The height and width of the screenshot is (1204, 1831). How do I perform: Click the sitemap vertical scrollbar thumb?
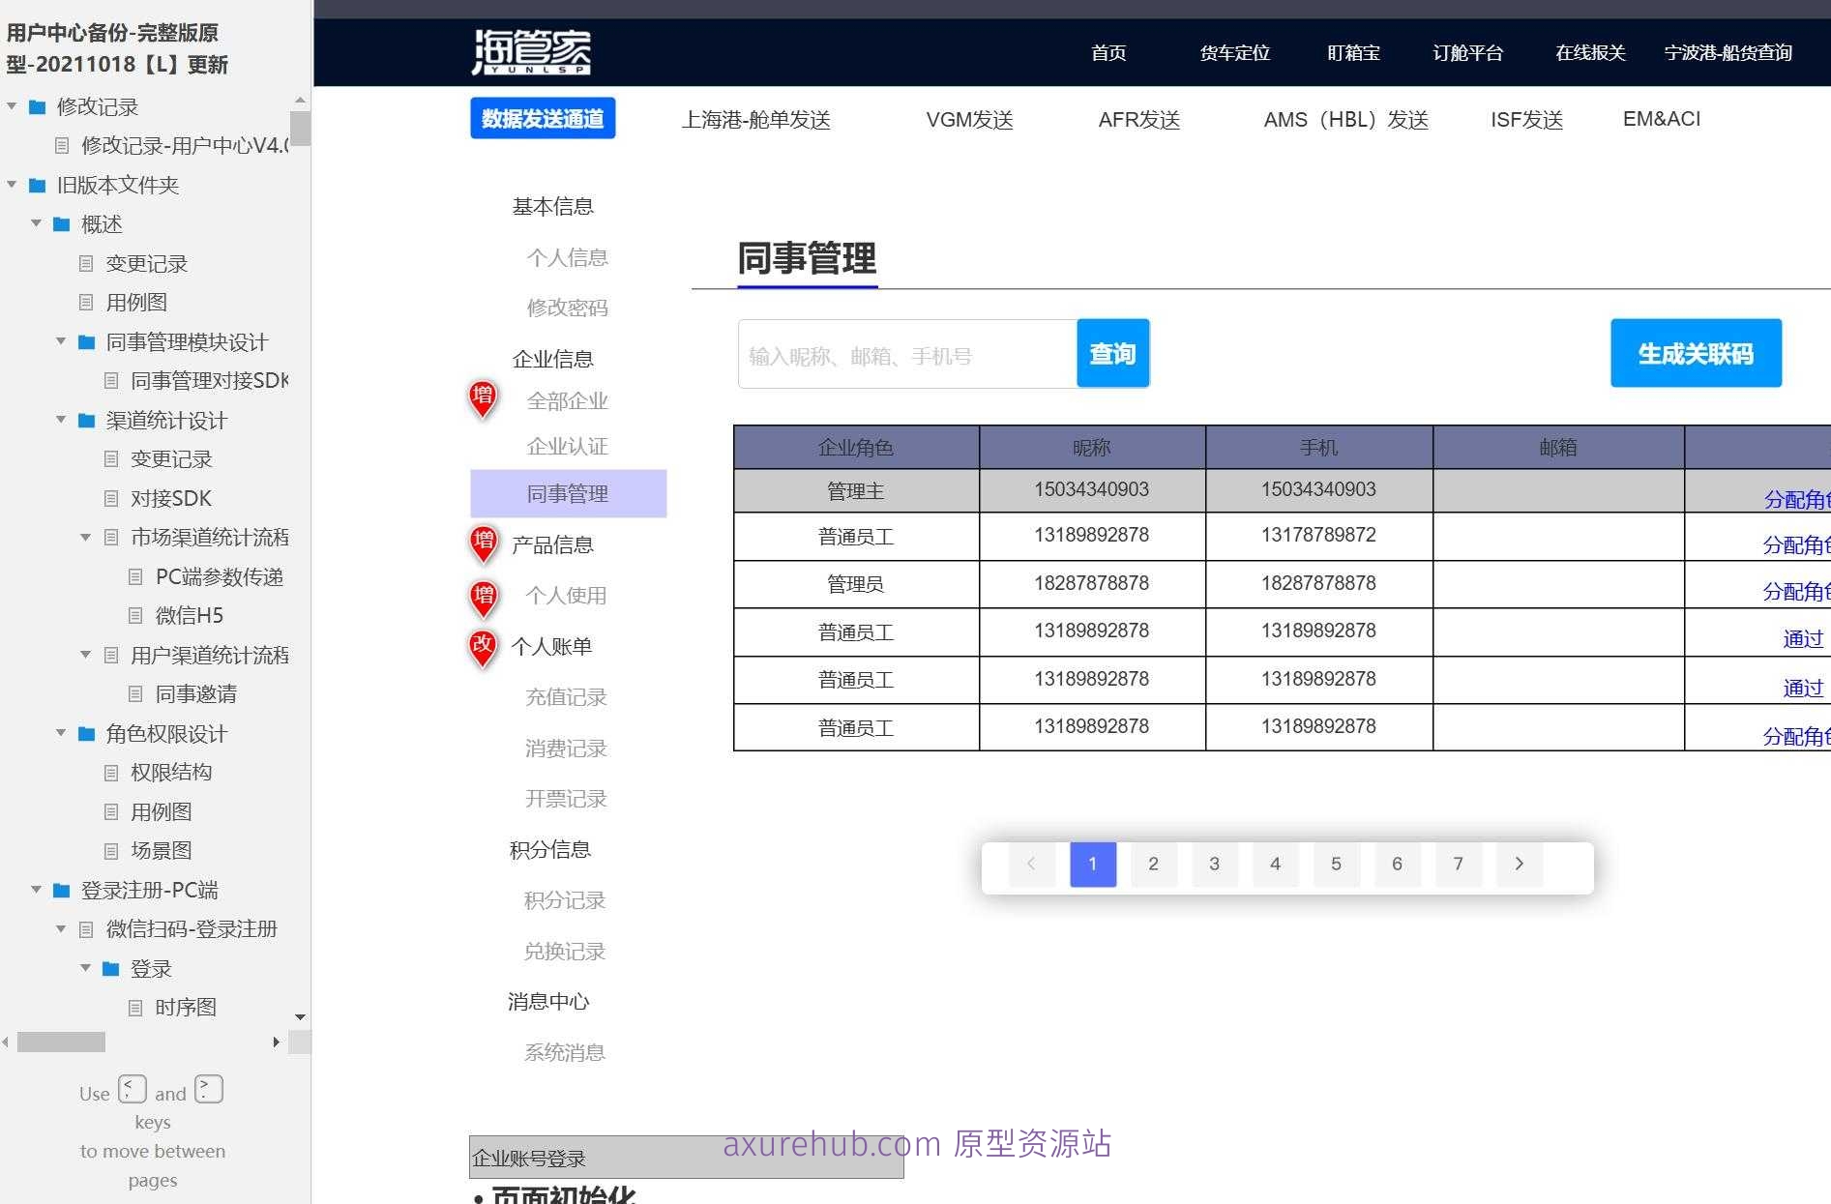point(300,129)
